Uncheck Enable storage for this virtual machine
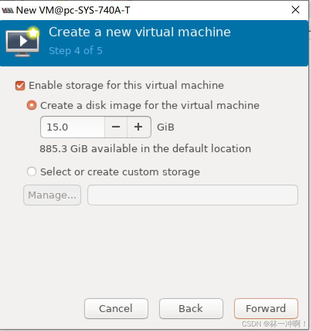 [x=20, y=85]
